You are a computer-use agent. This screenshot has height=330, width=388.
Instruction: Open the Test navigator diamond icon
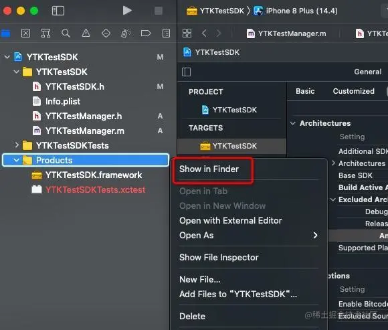pyautogui.click(x=106, y=33)
